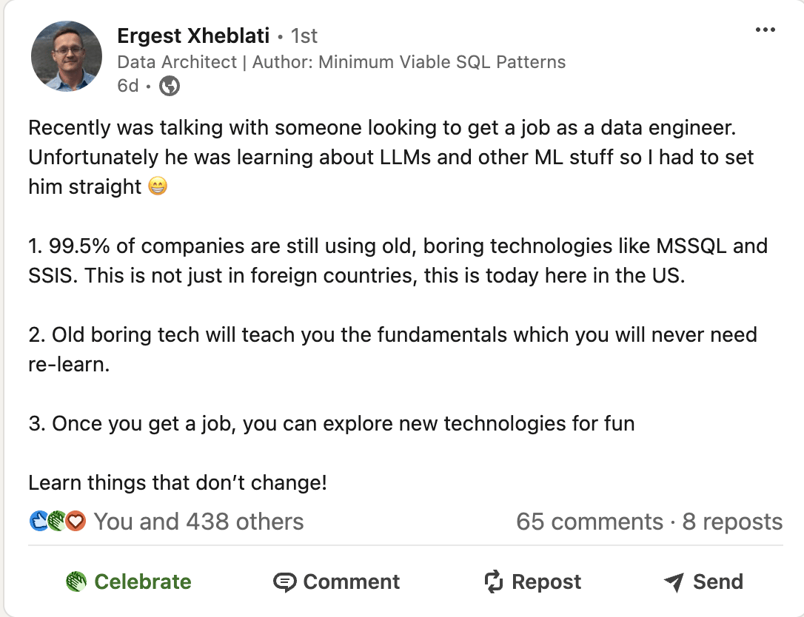The width and height of the screenshot is (804, 617).
Task: Open the 'You and 438 others' reactions list
Action: tap(199, 522)
